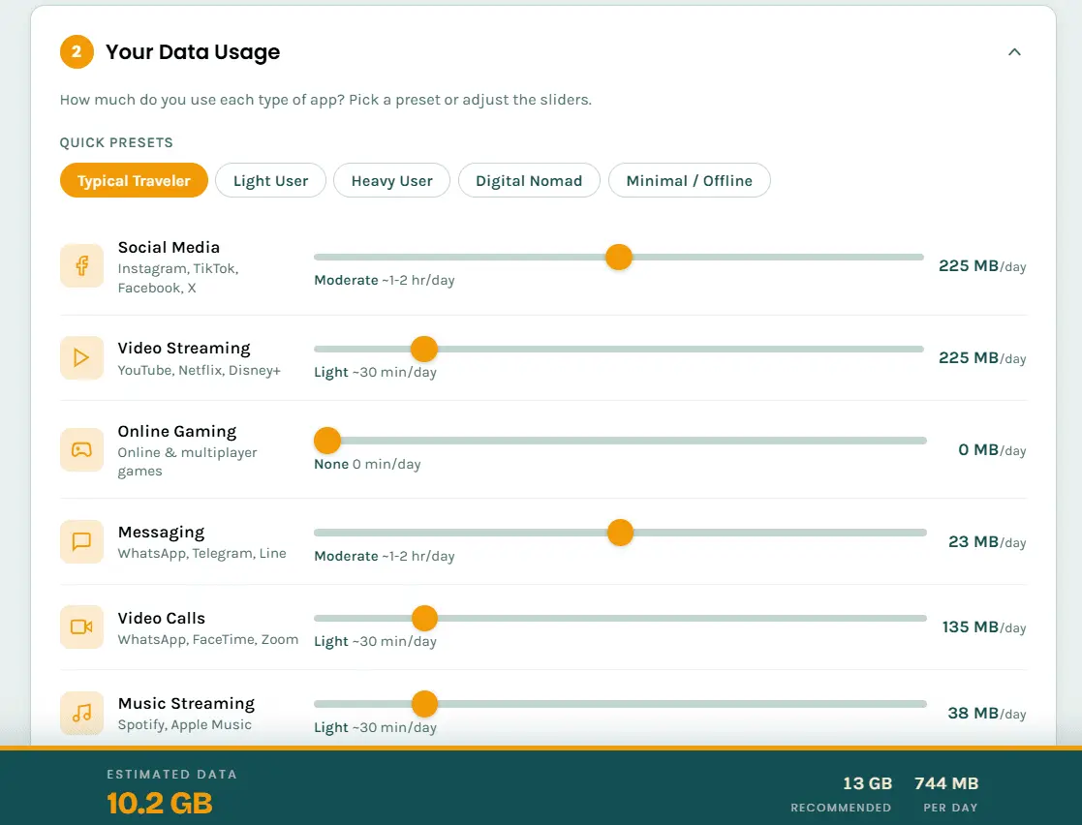Click the Video Calls title

(x=162, y=618)
